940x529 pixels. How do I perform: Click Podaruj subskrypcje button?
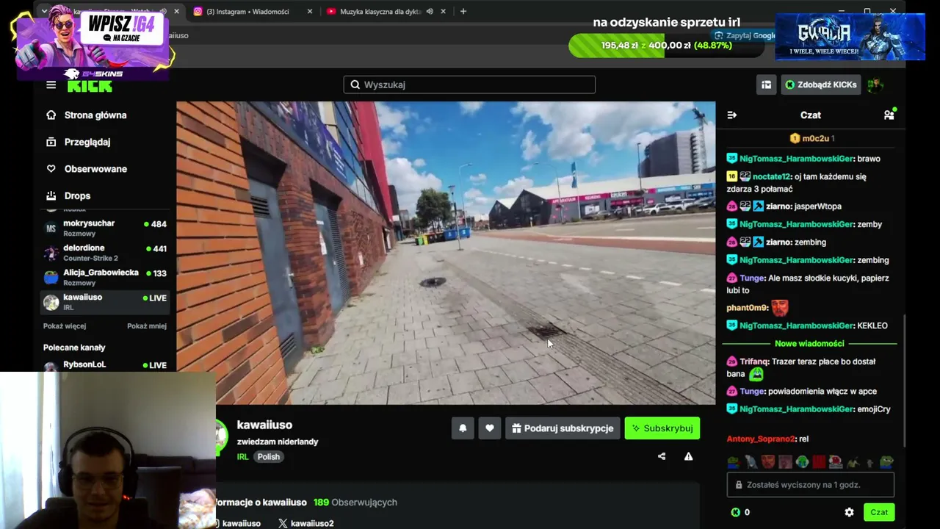(563, 428)
